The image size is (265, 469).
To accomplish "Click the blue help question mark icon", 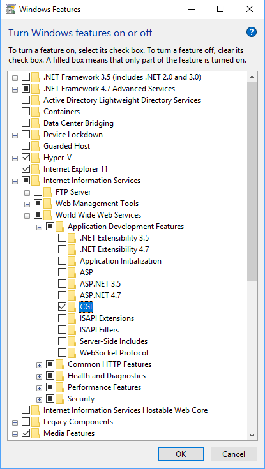I will 252,32.
